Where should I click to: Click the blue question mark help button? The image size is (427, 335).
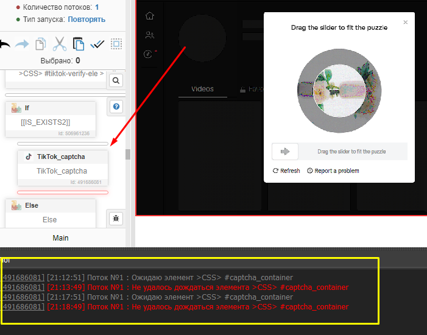point(116,107)
